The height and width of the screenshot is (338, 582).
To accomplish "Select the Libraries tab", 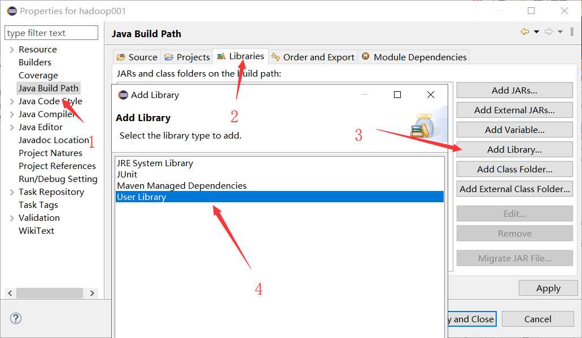I will point(240,56).
